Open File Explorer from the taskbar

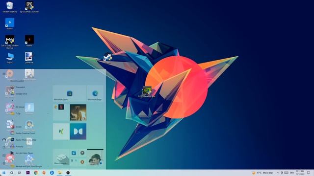[60, 173]
